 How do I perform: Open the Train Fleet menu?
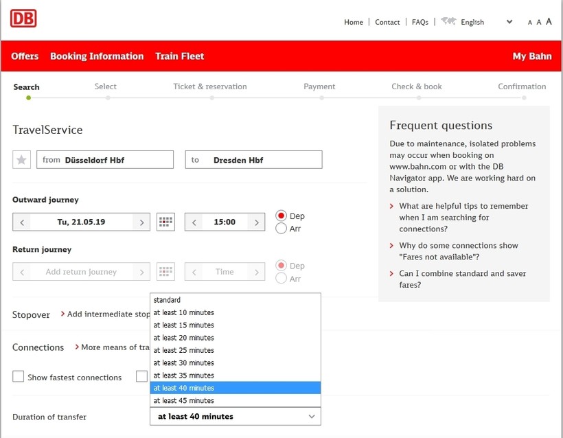179,56
